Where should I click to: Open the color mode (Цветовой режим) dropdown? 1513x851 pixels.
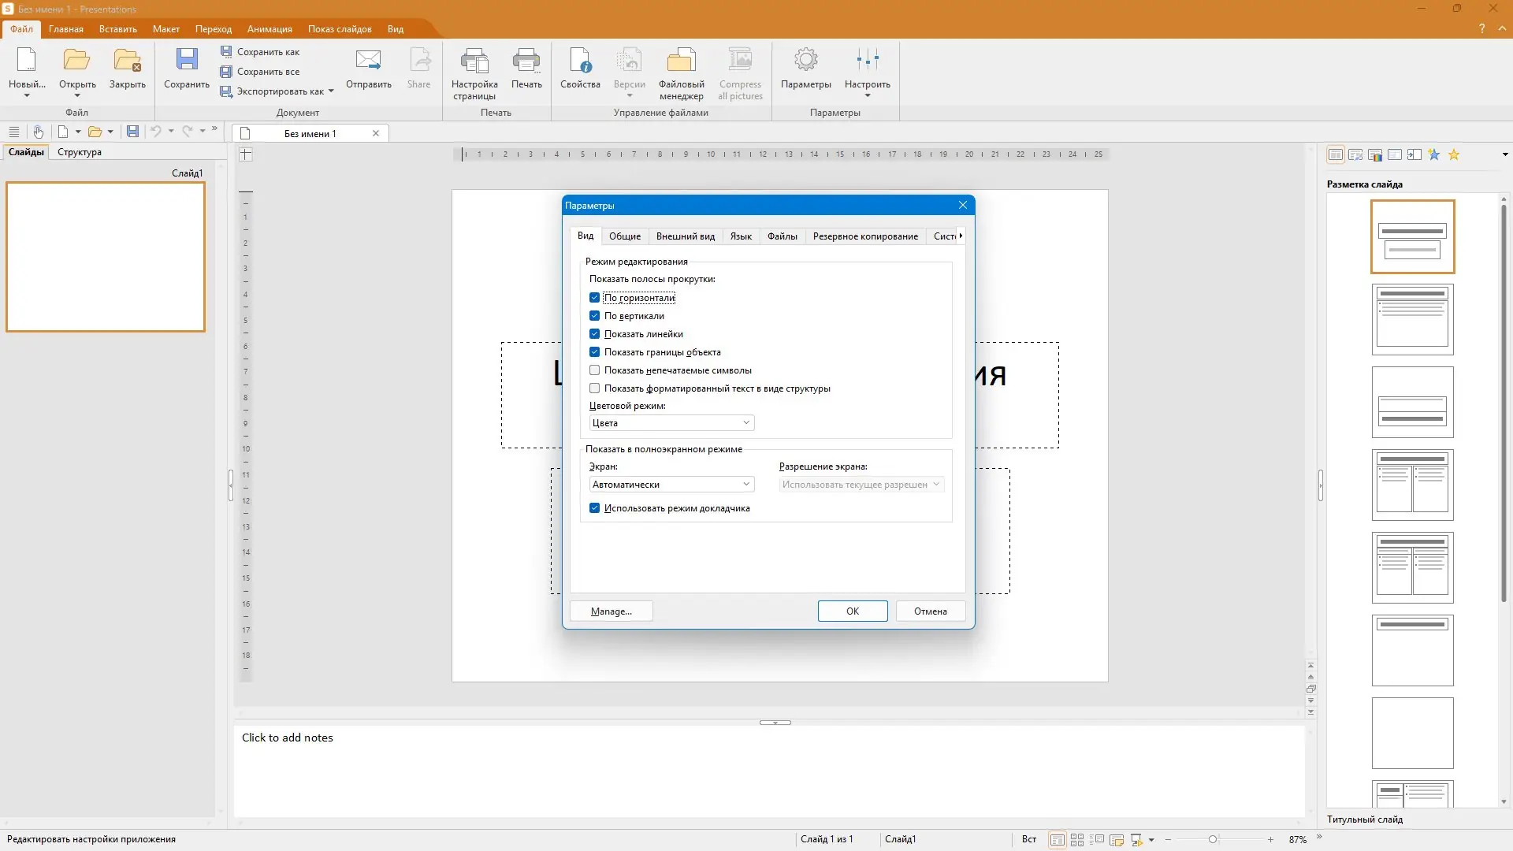click(x=671, y=423)
